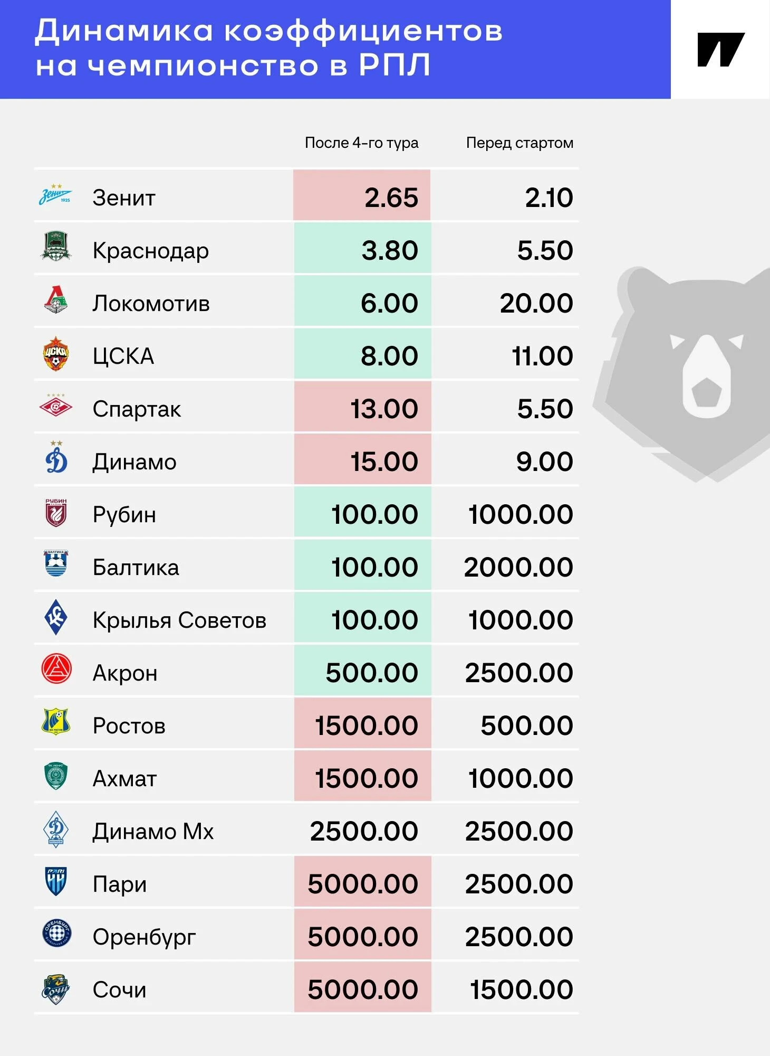Click Lokomotiv's green 6.00 odds cell
Screen dimensions: 770x1056
(x=362, y=301)
